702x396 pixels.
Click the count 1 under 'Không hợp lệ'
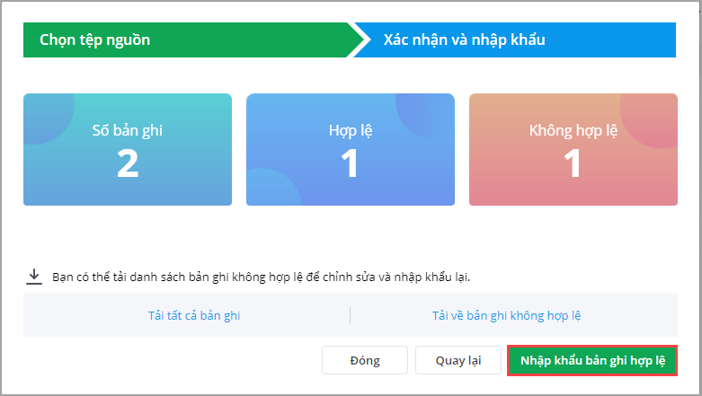point(573,163)
